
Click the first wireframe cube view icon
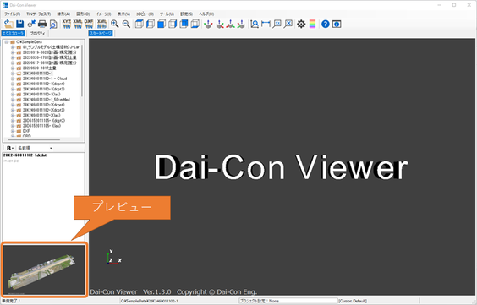[x=139, y=24]
